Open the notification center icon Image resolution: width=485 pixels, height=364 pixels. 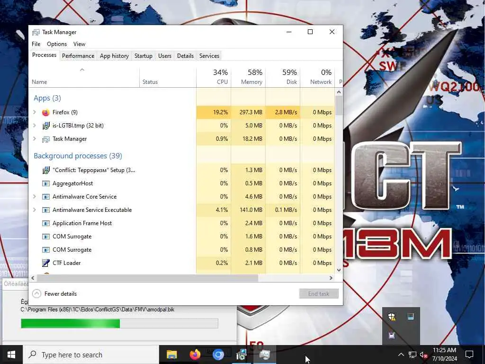click(x=469, y=355)
